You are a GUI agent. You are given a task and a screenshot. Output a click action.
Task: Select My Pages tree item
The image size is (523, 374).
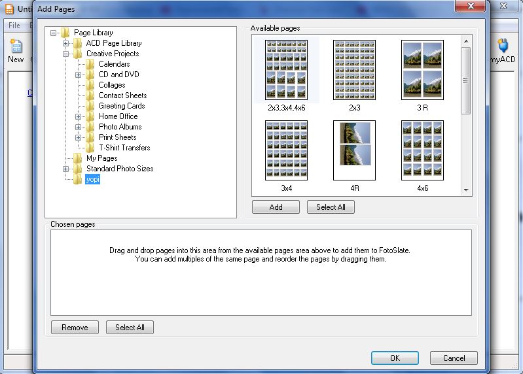(x=101, y=158)
